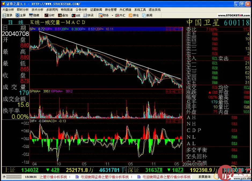
Task: Click the X icon in MACD panel header
Action: (181, 121)
